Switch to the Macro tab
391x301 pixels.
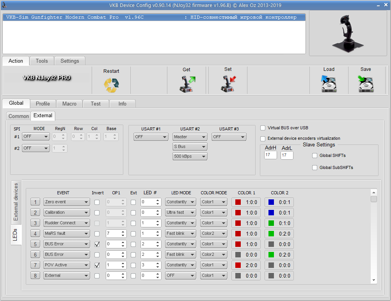(69, 104)
